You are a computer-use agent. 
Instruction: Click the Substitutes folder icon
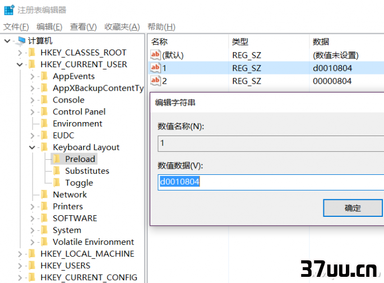point(56,170)
